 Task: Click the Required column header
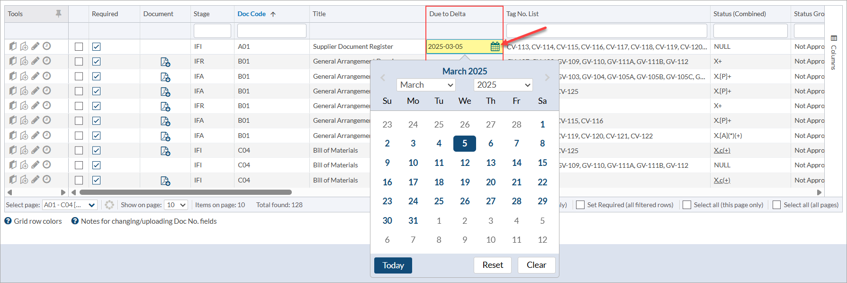tap(105, 14)
